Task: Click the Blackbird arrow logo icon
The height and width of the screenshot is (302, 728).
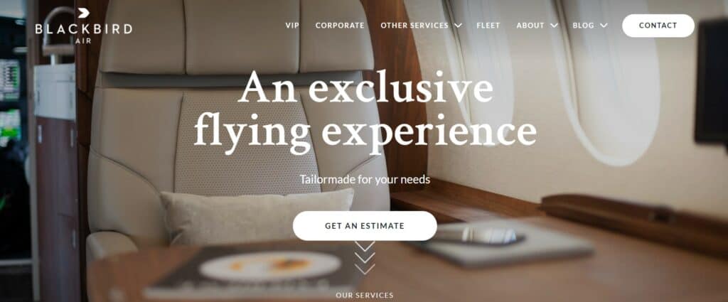Action: tap(84, 13)
